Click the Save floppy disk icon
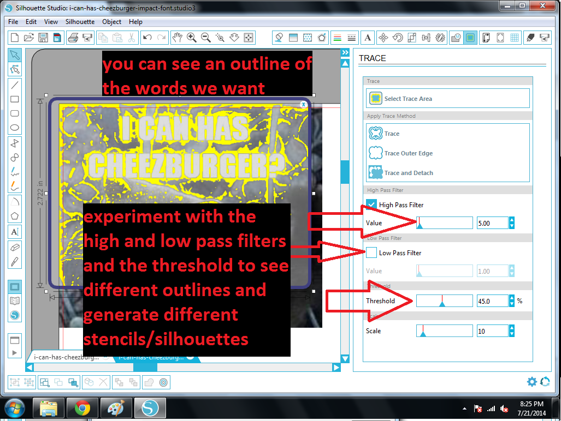The width and height of the screenshot is (561, 421). (x=43, y=38)
